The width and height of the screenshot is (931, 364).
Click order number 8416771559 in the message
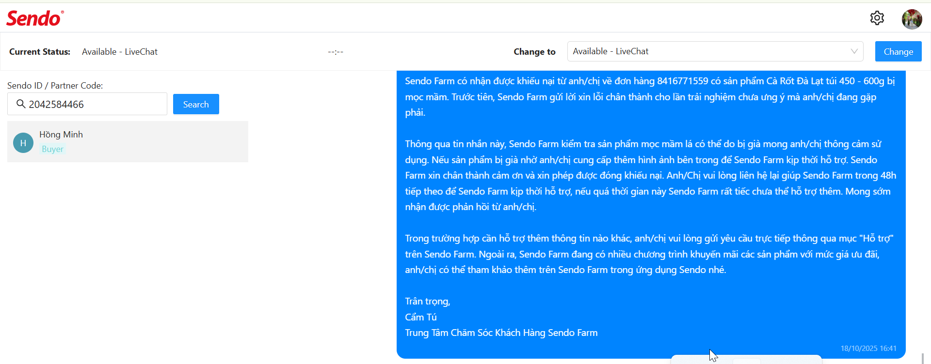click(682, 81)
